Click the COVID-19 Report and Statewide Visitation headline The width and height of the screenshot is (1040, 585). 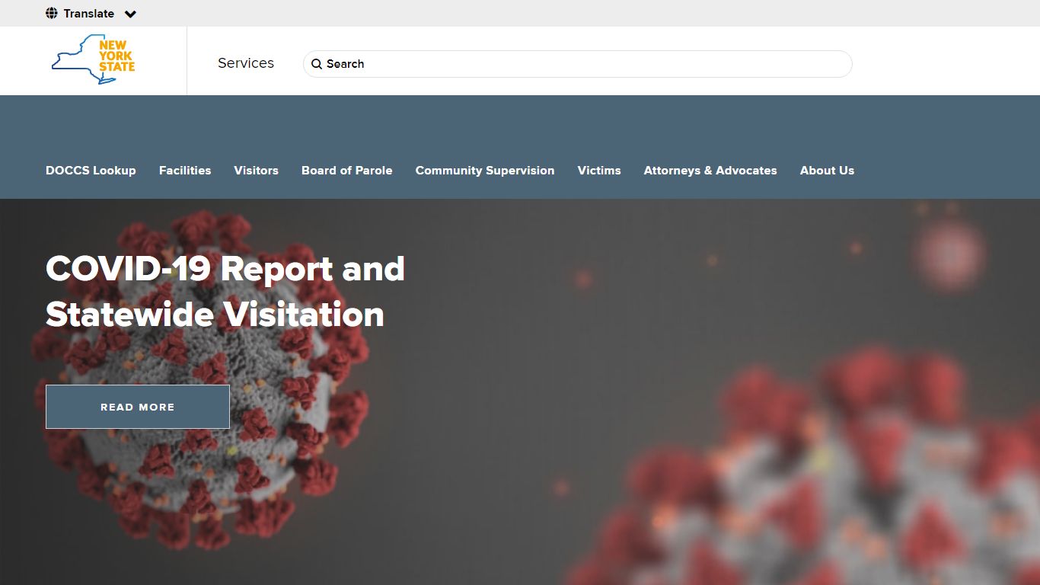pos(225,292)
